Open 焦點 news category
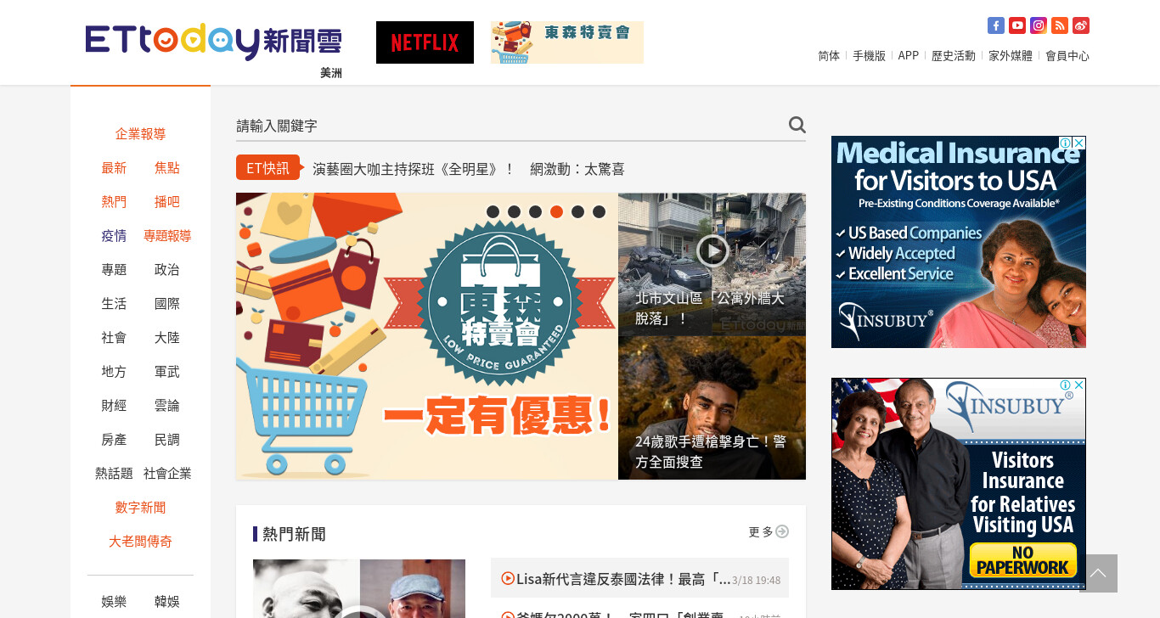 (167, 168)
